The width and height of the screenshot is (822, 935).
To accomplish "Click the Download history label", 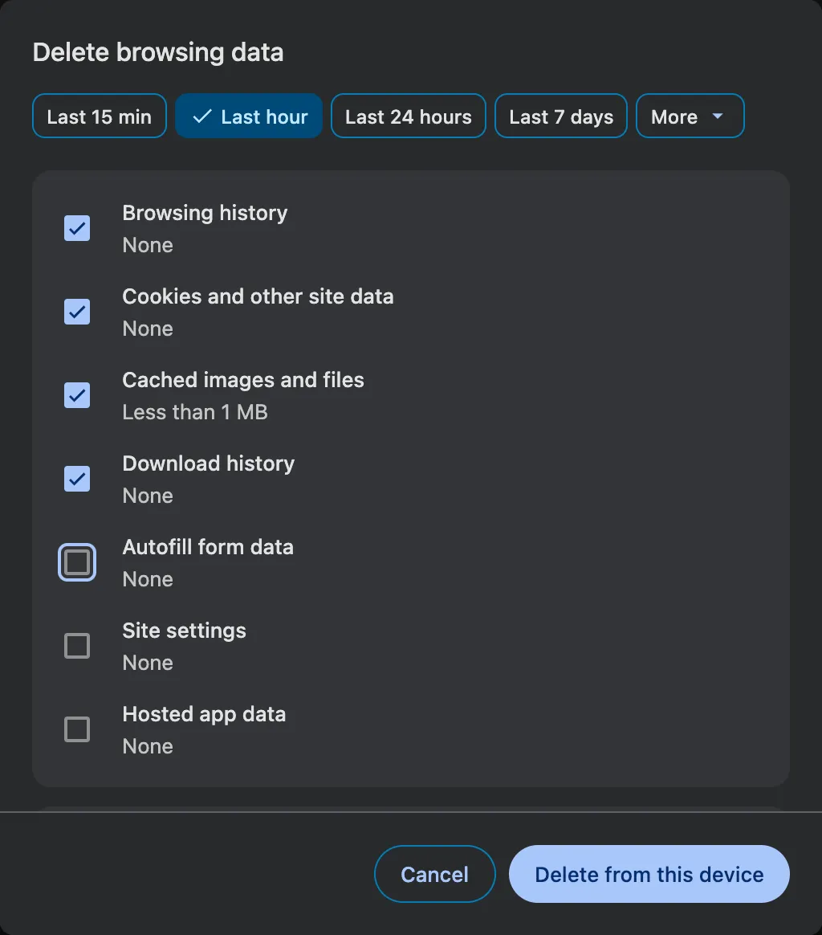I will (209, 463).
